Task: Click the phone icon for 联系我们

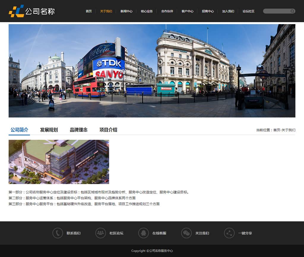Action: pyautogui.click(x=58, y=233)
